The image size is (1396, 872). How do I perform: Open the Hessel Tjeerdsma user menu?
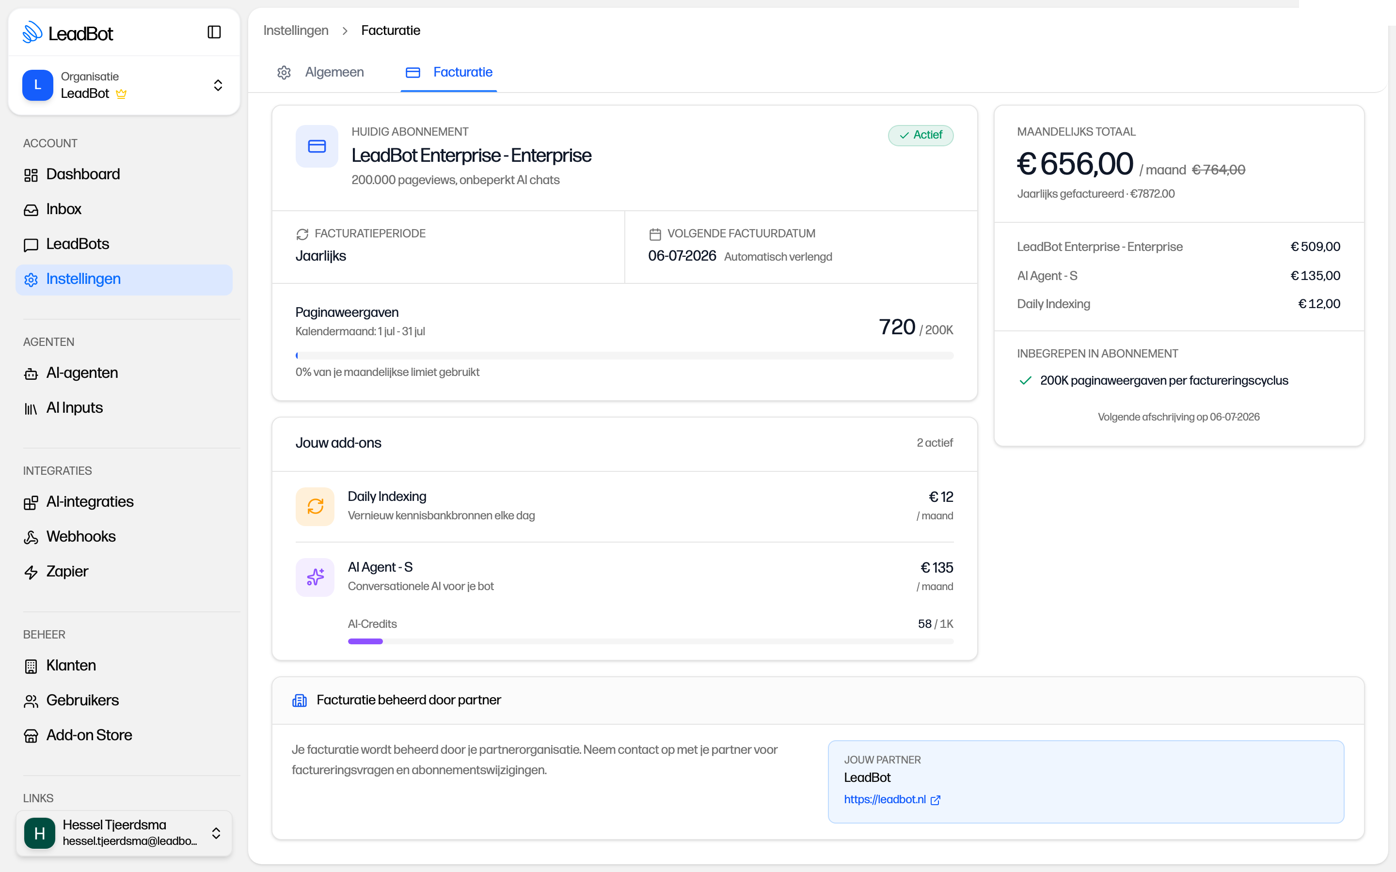coord(124,833)
